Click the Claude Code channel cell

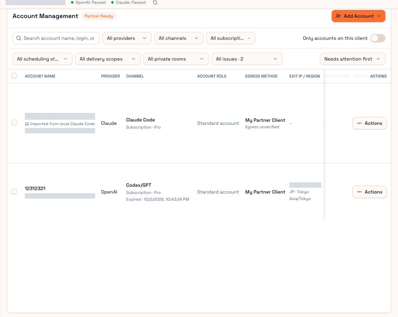click(x=140, y=120)
